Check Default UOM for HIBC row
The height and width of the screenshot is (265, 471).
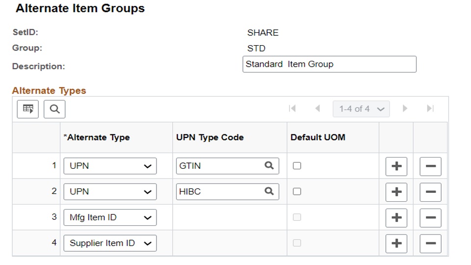(x=297, y=191)
